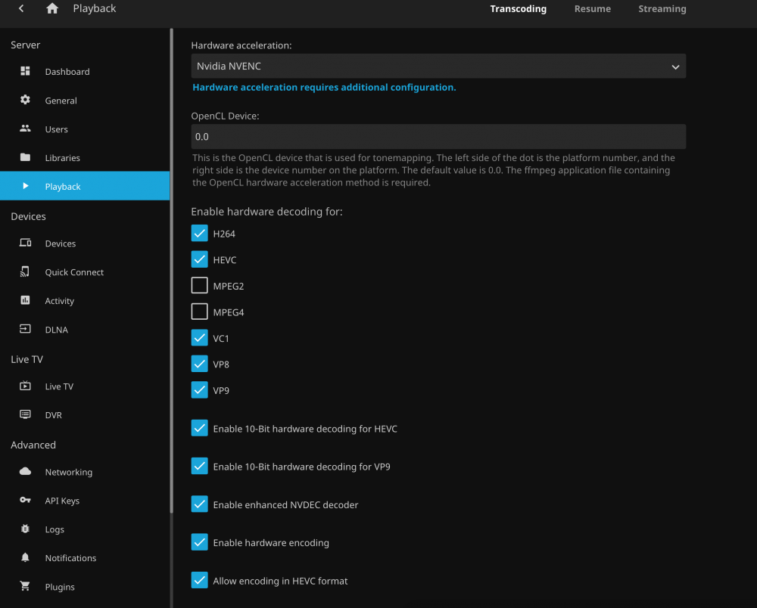This screenshot has width=757, height=608.
Task: Click the DLNA input icon
Action: click(x=25, y=329)
